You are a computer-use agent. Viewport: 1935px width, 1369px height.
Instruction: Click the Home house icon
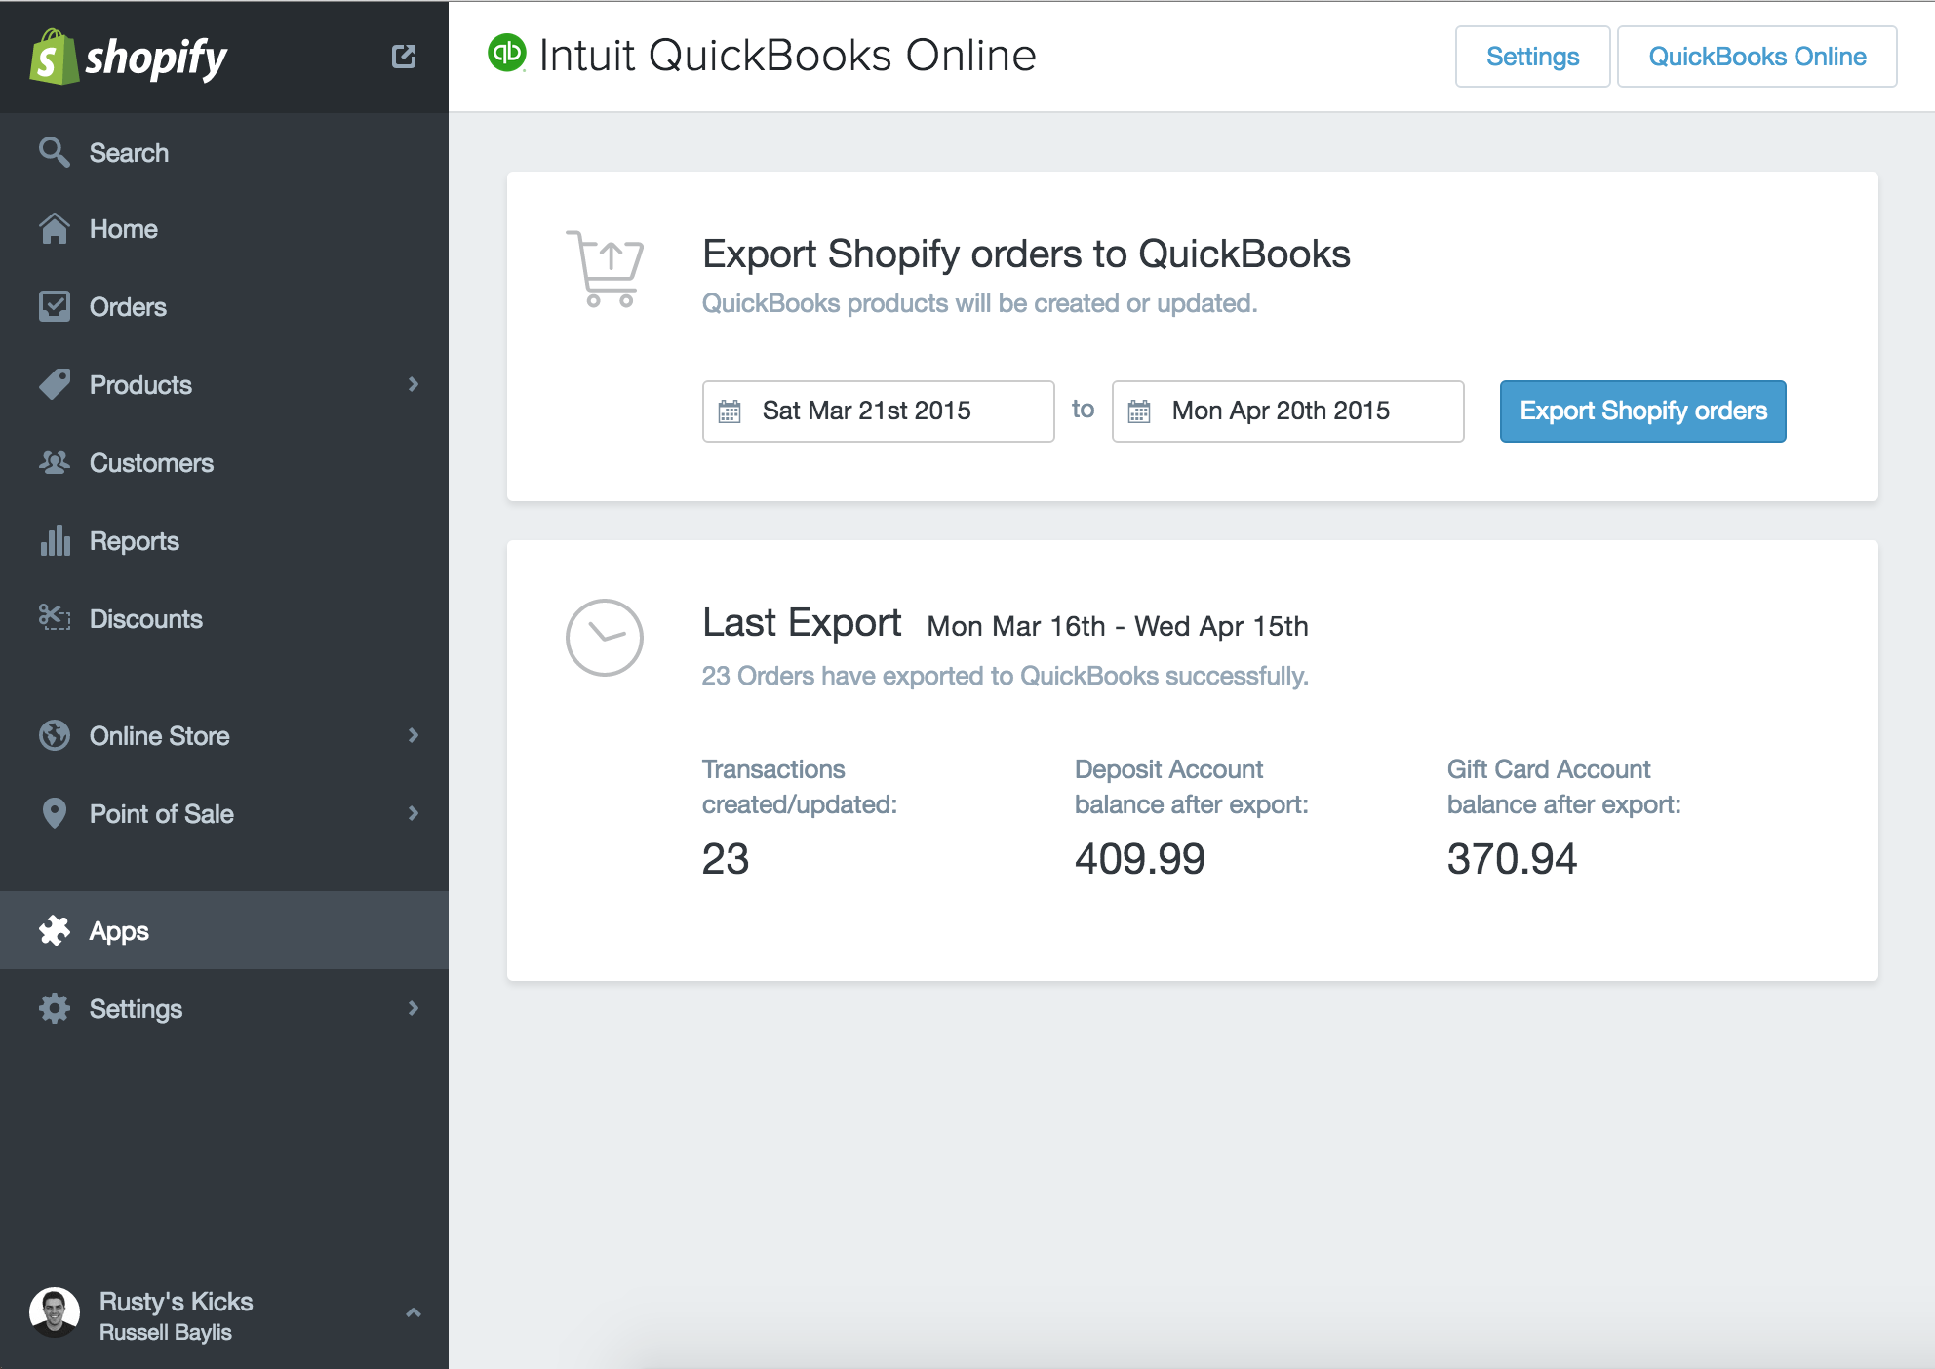55,229
